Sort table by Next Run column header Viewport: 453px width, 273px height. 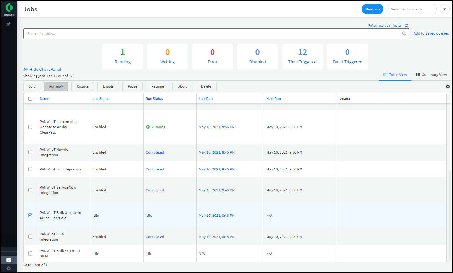[273, 99]
